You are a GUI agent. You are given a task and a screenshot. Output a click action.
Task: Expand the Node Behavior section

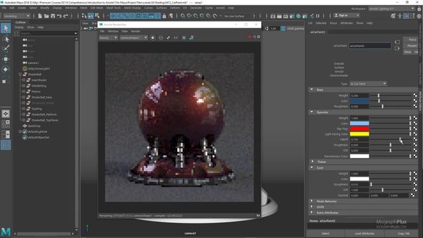tap(312, 201)
